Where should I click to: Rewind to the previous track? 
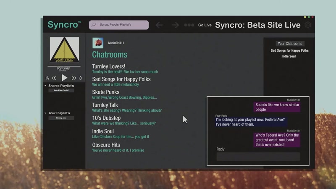[54, 78]
